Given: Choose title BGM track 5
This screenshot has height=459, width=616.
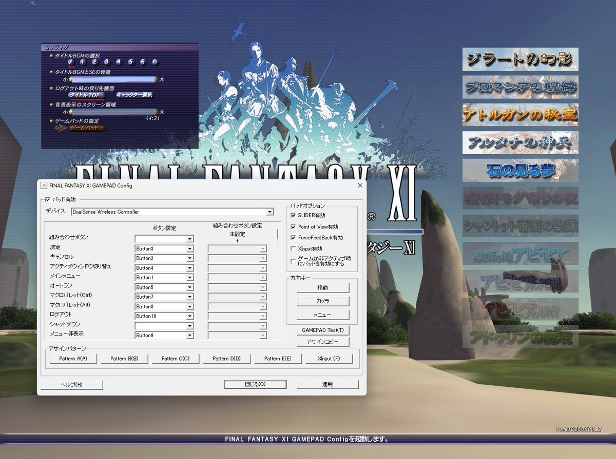Looking at the screenshot, I should point(130,62).
